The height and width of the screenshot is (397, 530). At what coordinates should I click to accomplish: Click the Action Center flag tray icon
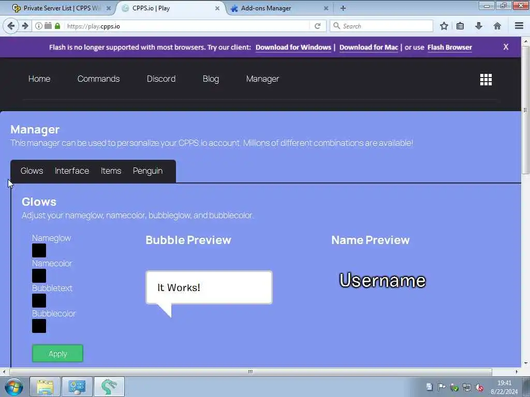(441, 387)
